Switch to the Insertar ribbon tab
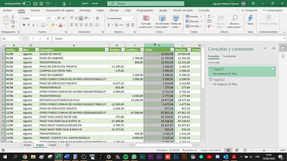 pos(35,10)
